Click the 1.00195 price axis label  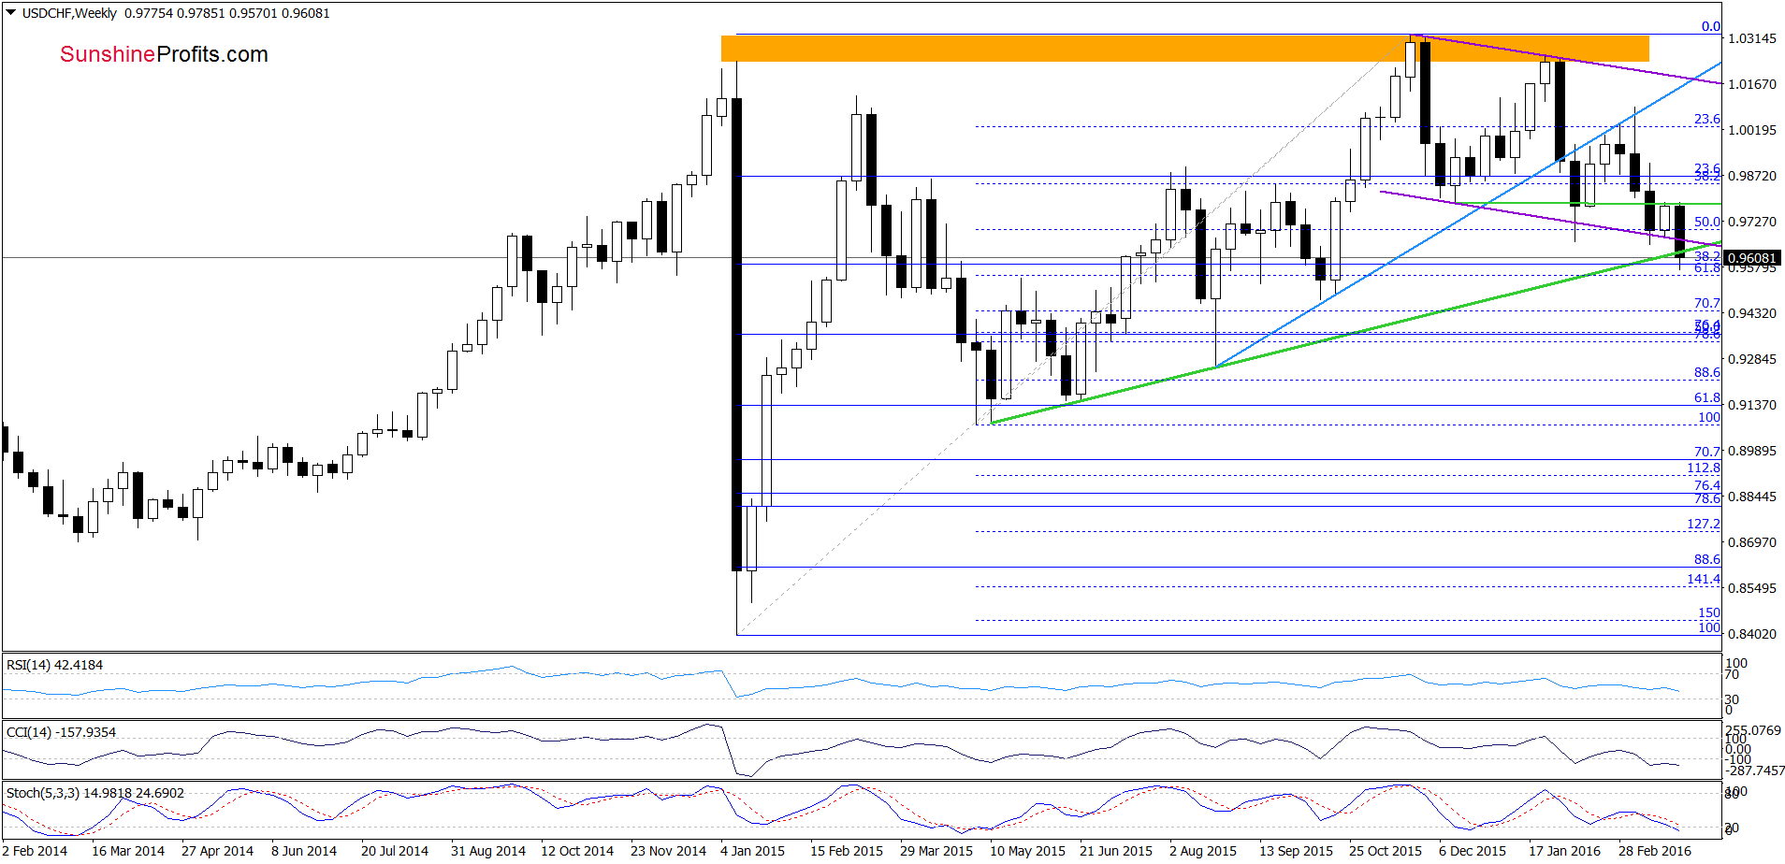1751,130
